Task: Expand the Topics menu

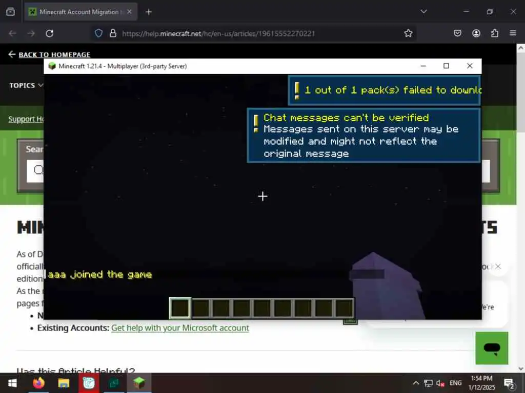Action: coord(26,85)
